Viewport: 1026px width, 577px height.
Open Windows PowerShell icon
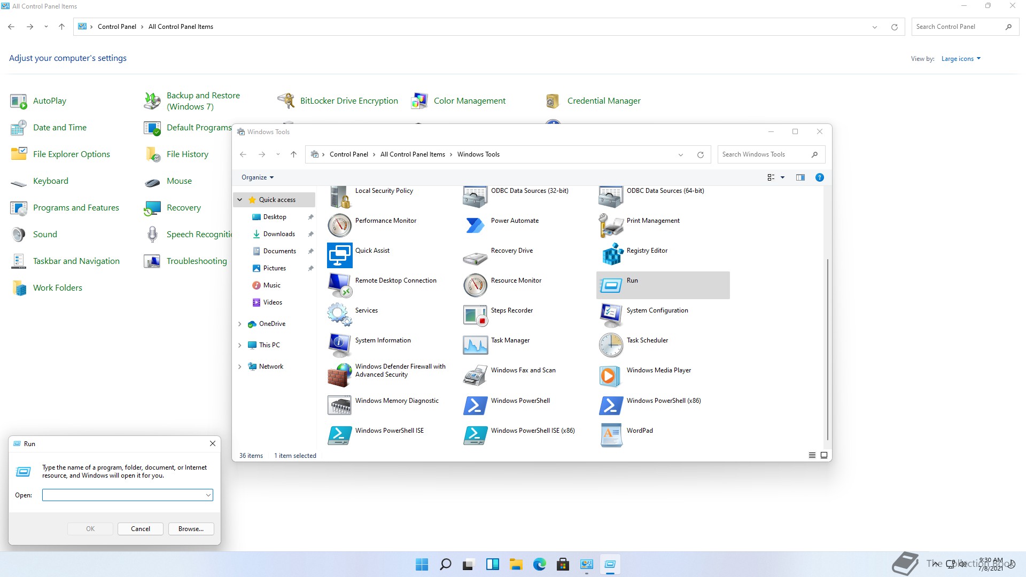[475, 405]
